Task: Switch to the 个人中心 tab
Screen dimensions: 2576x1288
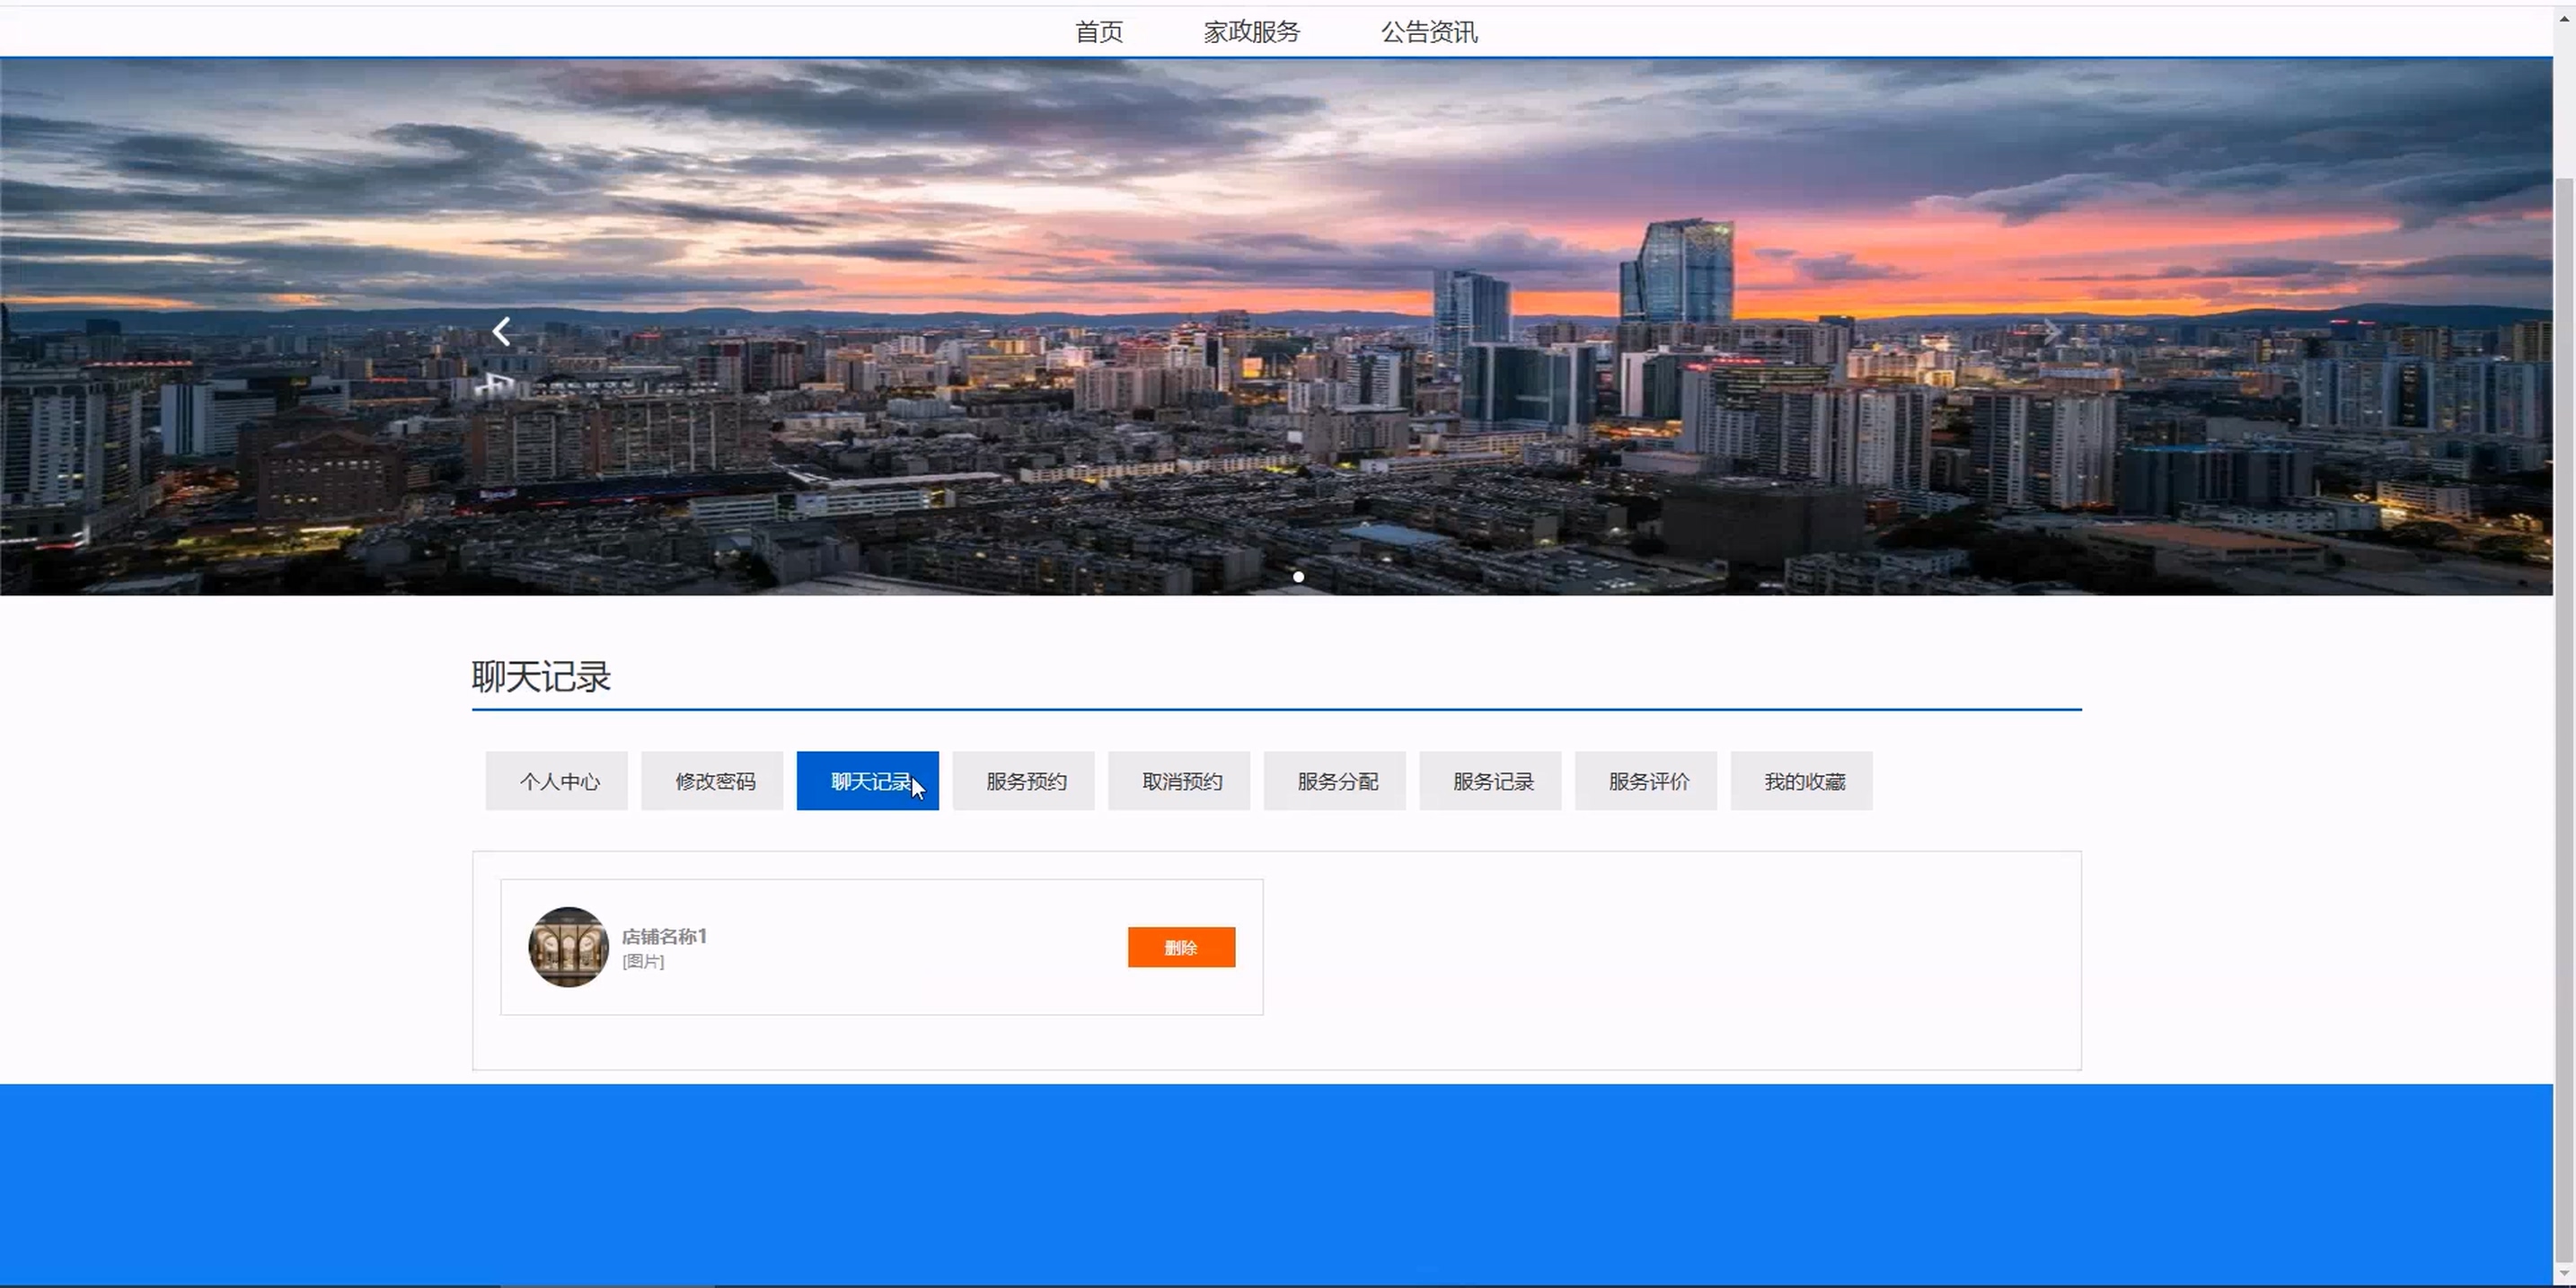Action: [557, 781]
